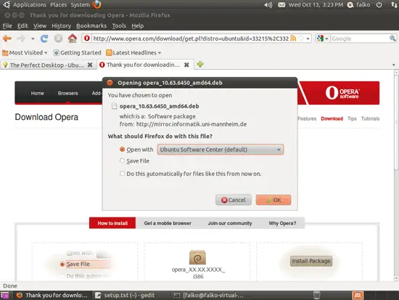Click the show desktop icon in taskbar

(5, 295)
